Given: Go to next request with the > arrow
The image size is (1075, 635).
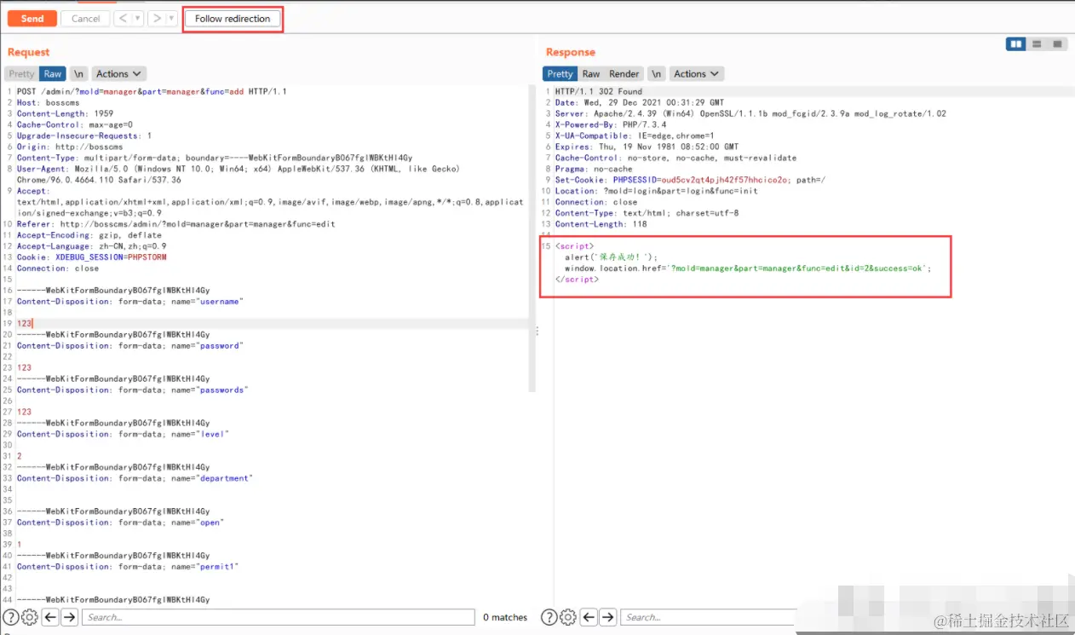Looking at the screenshot, I should 157,19.
